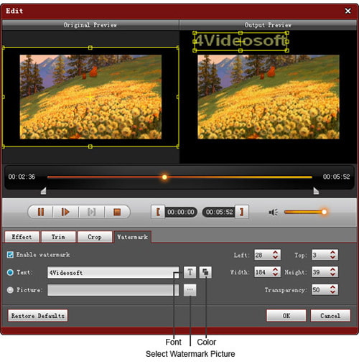
Task: Click the Width value field
Action: (x=263, y=272)
